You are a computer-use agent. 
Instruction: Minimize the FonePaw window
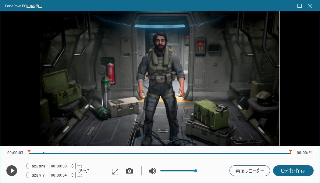pyautogui.click(x=289, y=6)
